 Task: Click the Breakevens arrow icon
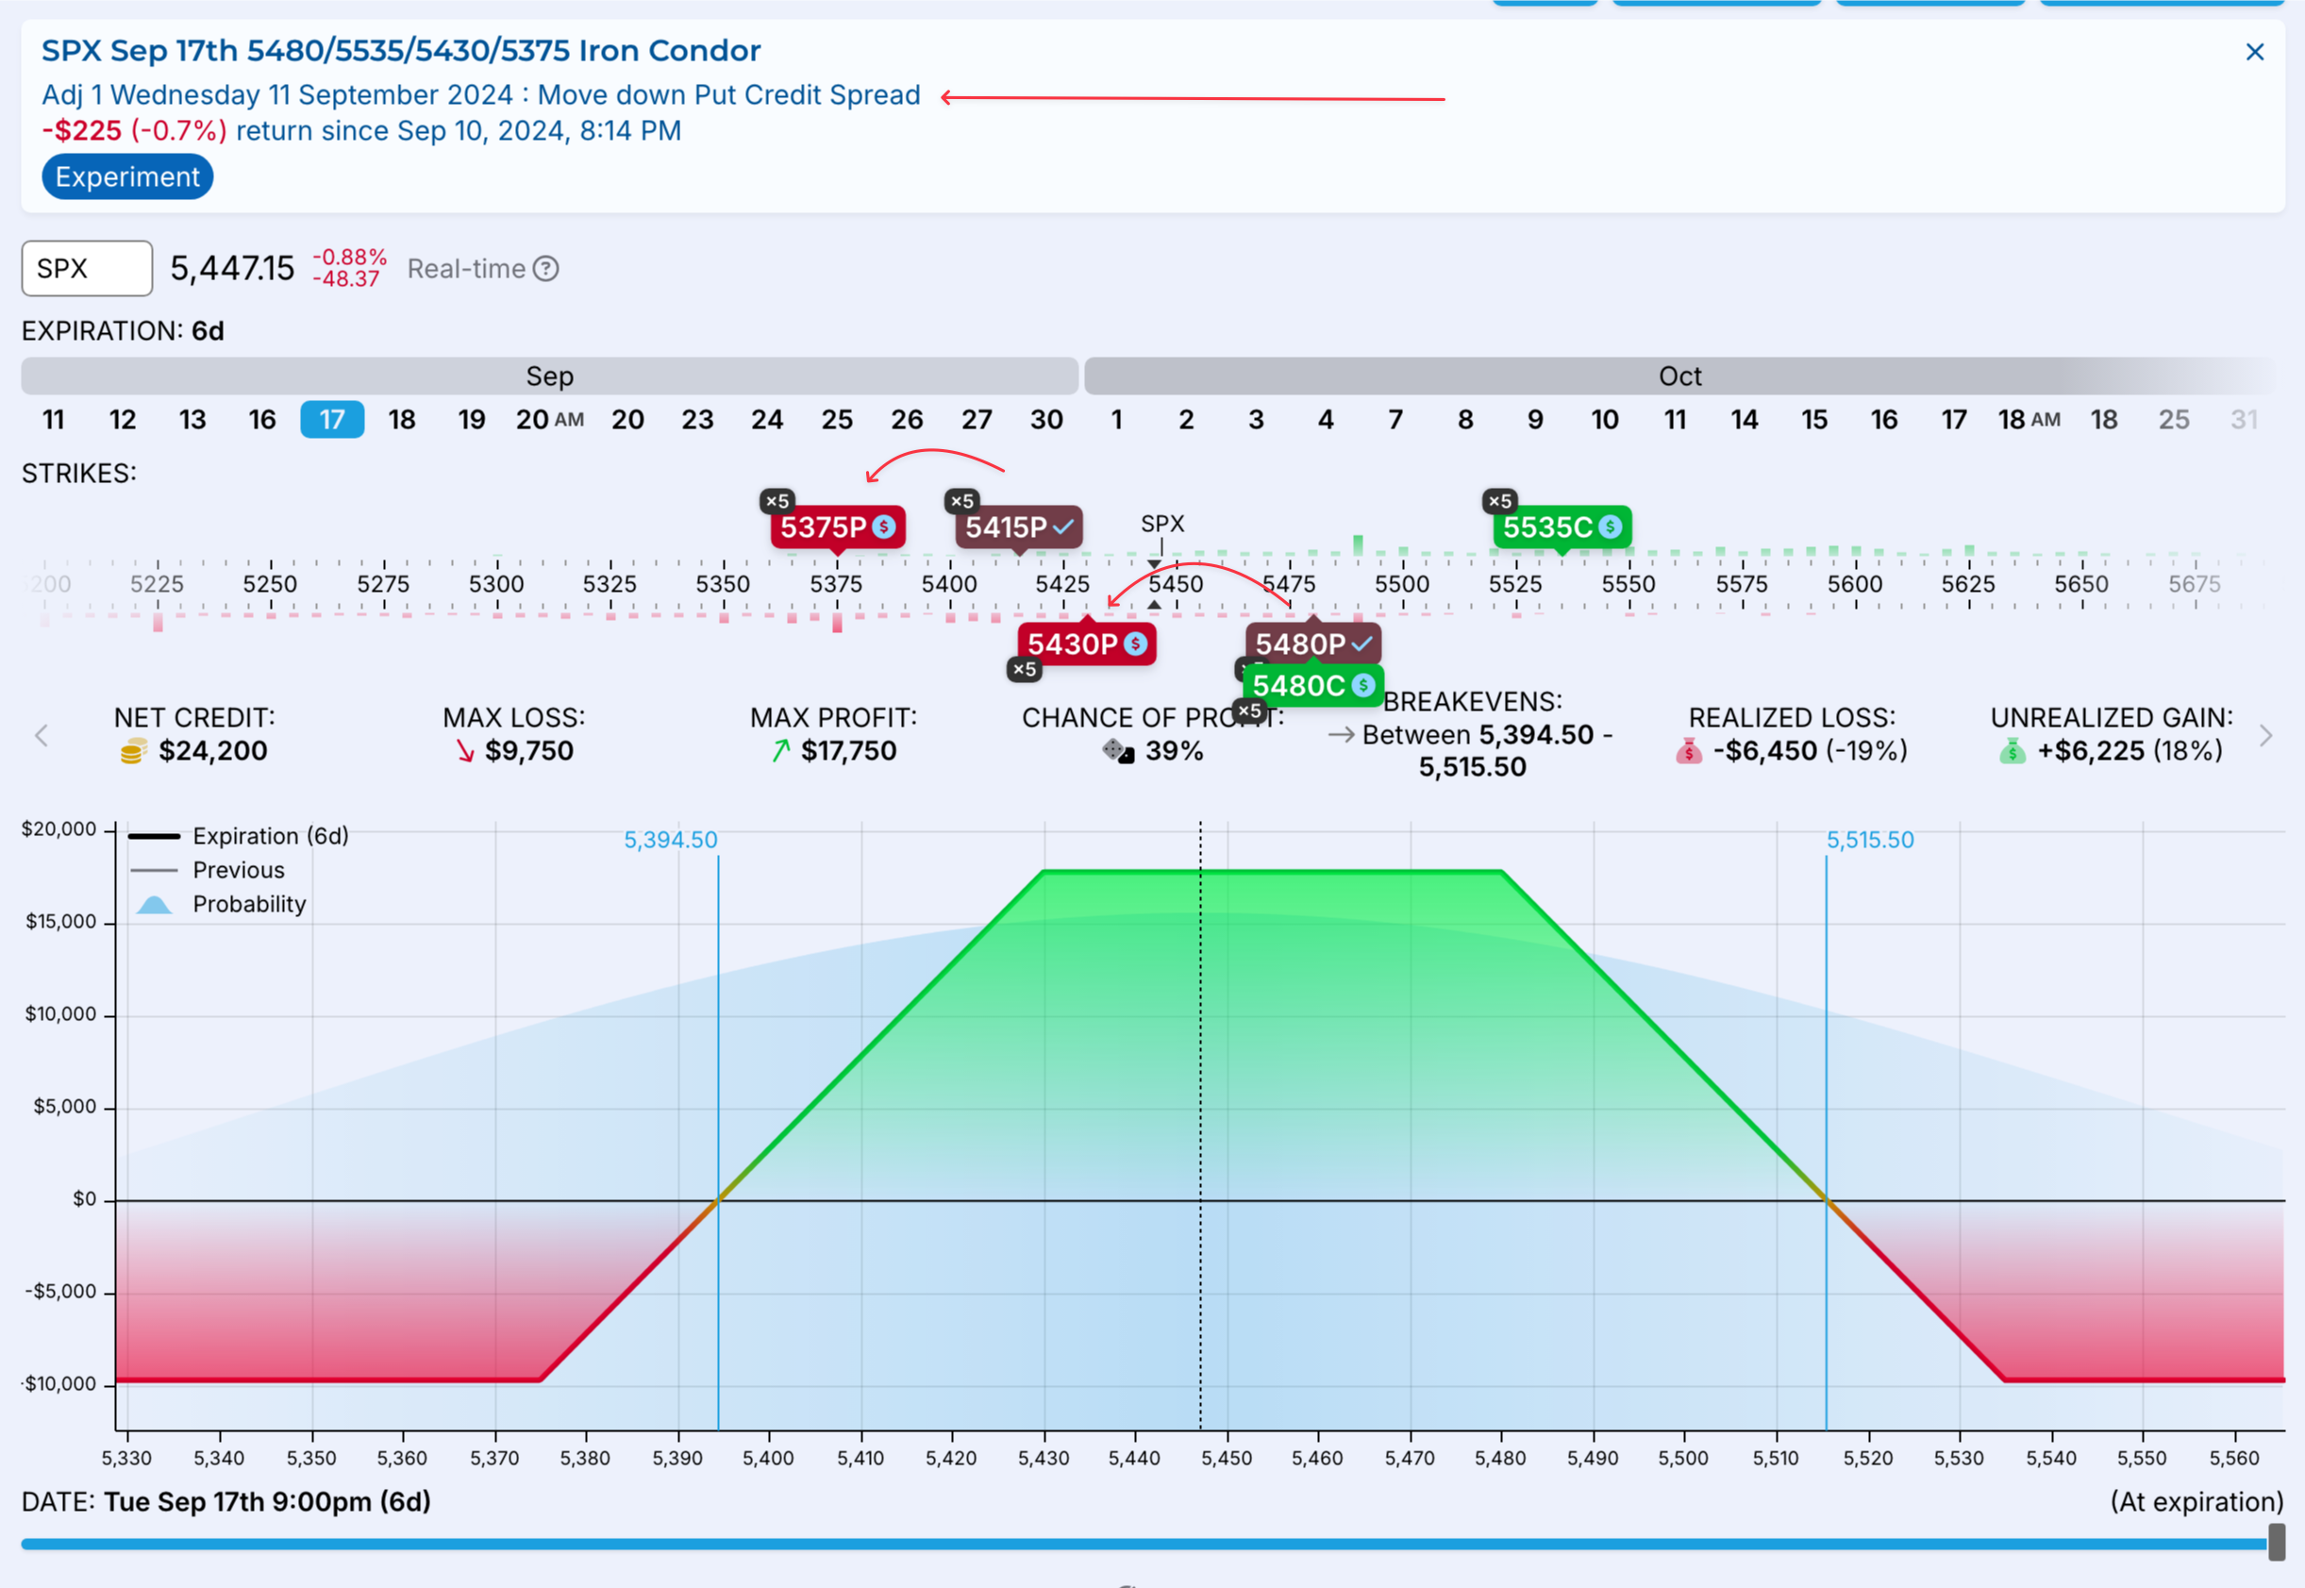(x=1340, y=735)
